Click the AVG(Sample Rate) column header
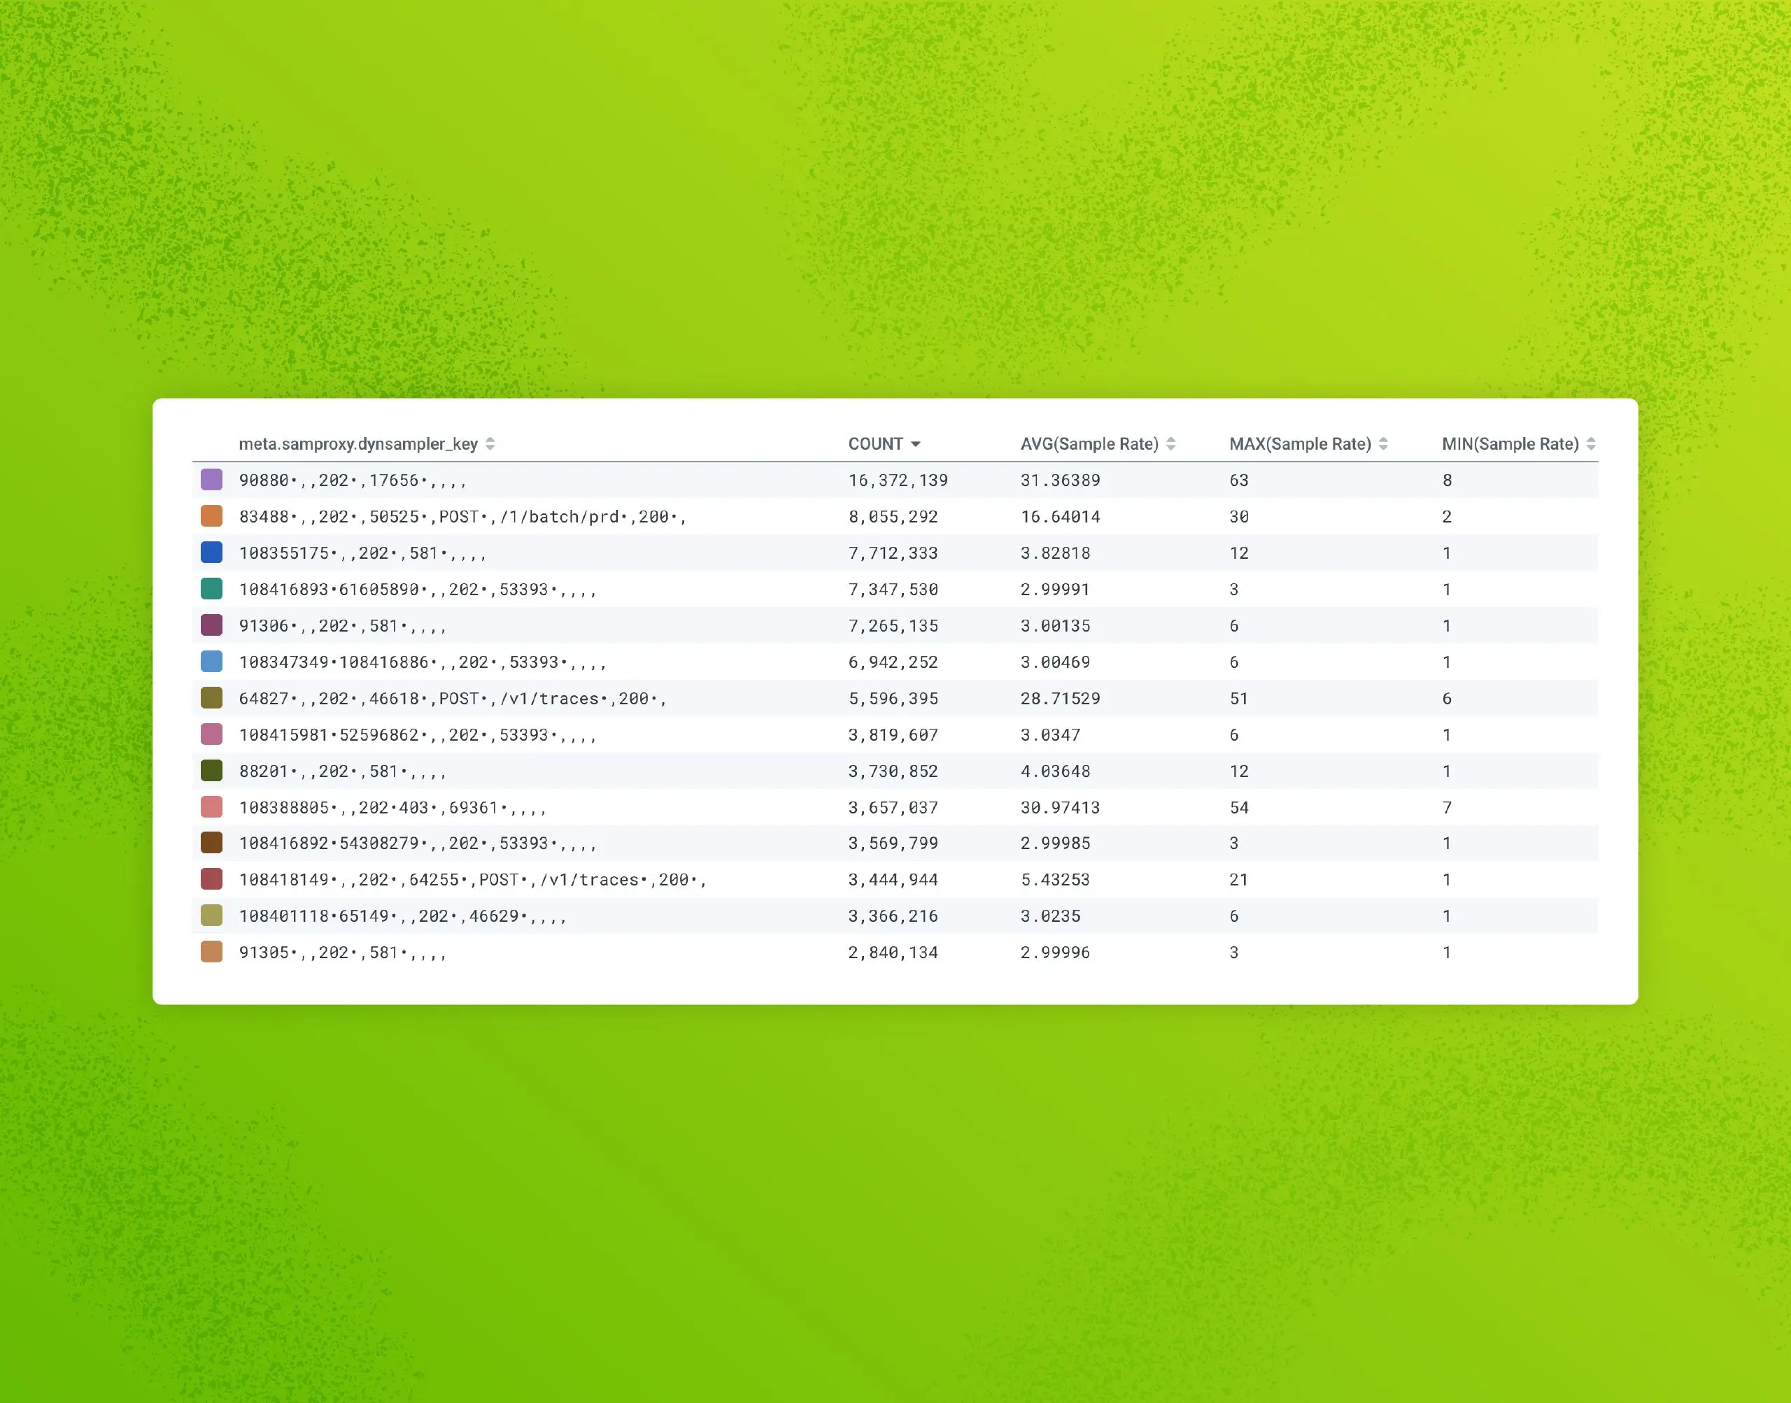 click(1089, 443)
